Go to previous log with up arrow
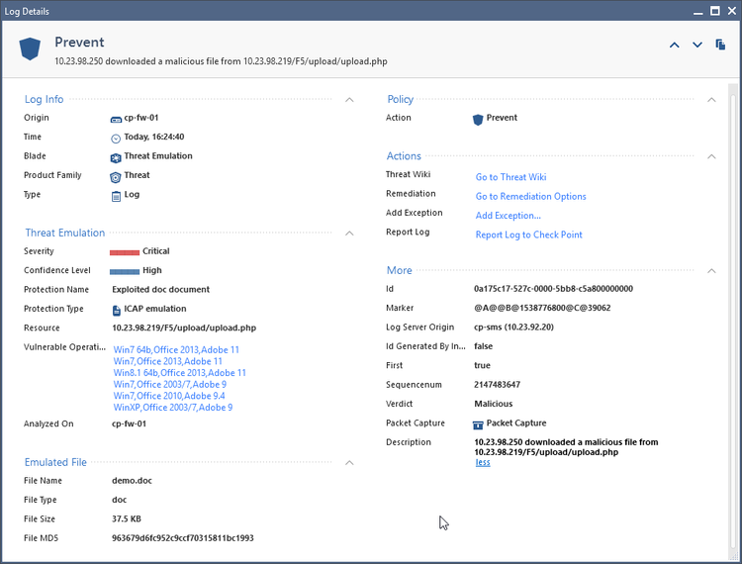This screenshot has height=564, width=742. 675,45
